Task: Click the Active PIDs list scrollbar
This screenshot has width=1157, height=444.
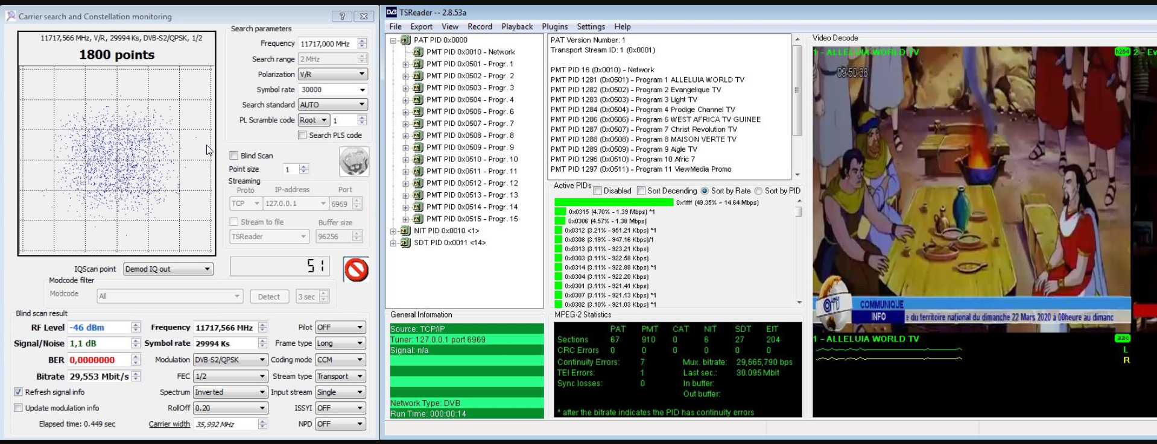Action: (x=799, y=252)
